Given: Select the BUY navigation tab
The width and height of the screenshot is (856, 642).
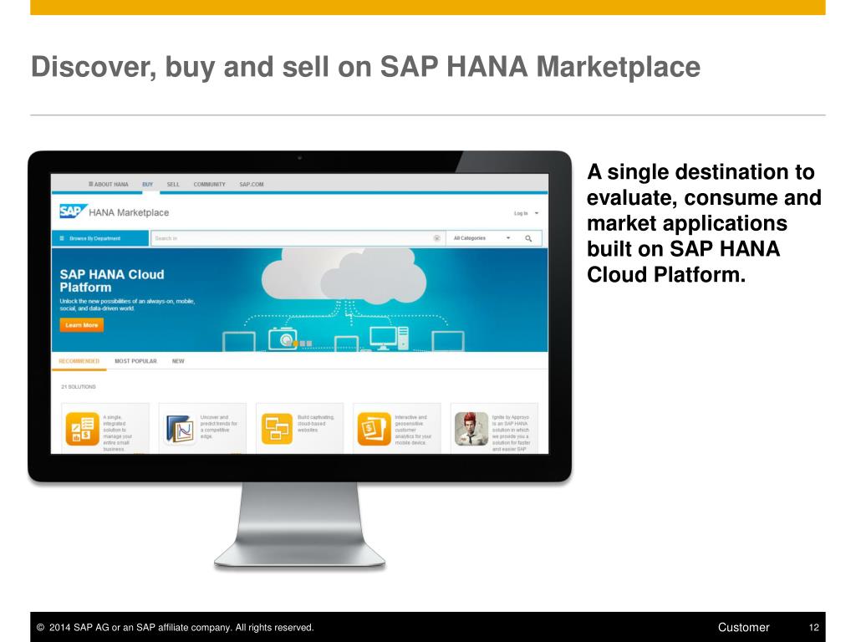Looking at the screenshot, I should [147, 185].
